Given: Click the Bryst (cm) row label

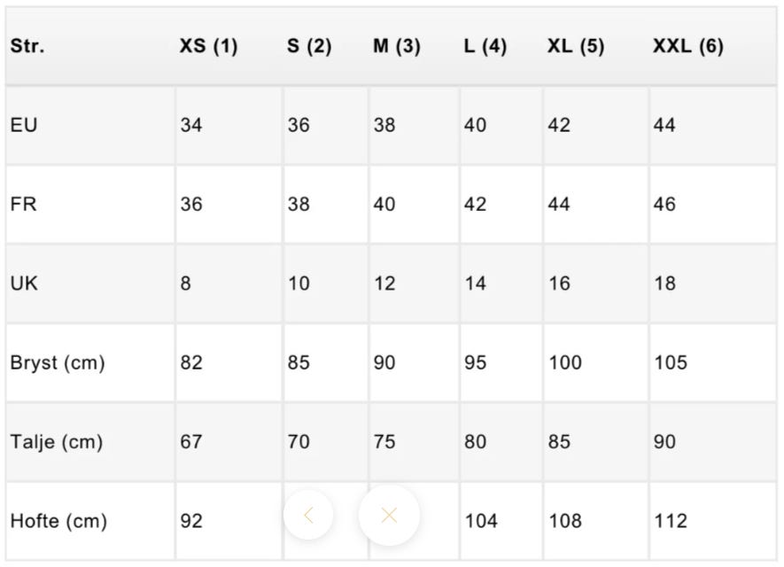Looking at the screenshot, I should click(x=58, y=362).
